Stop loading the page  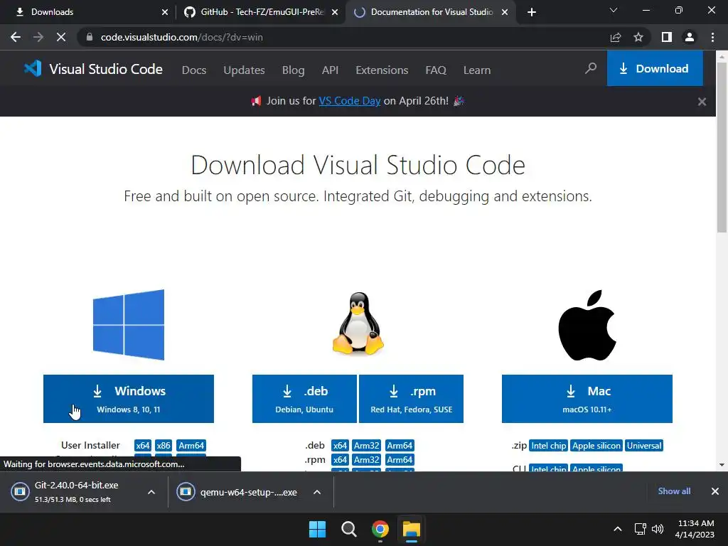[x=61, y=37]
